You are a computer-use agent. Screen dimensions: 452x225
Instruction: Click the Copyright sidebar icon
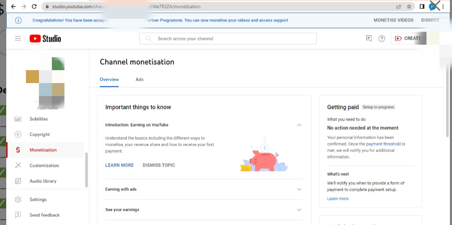point(18,134)
